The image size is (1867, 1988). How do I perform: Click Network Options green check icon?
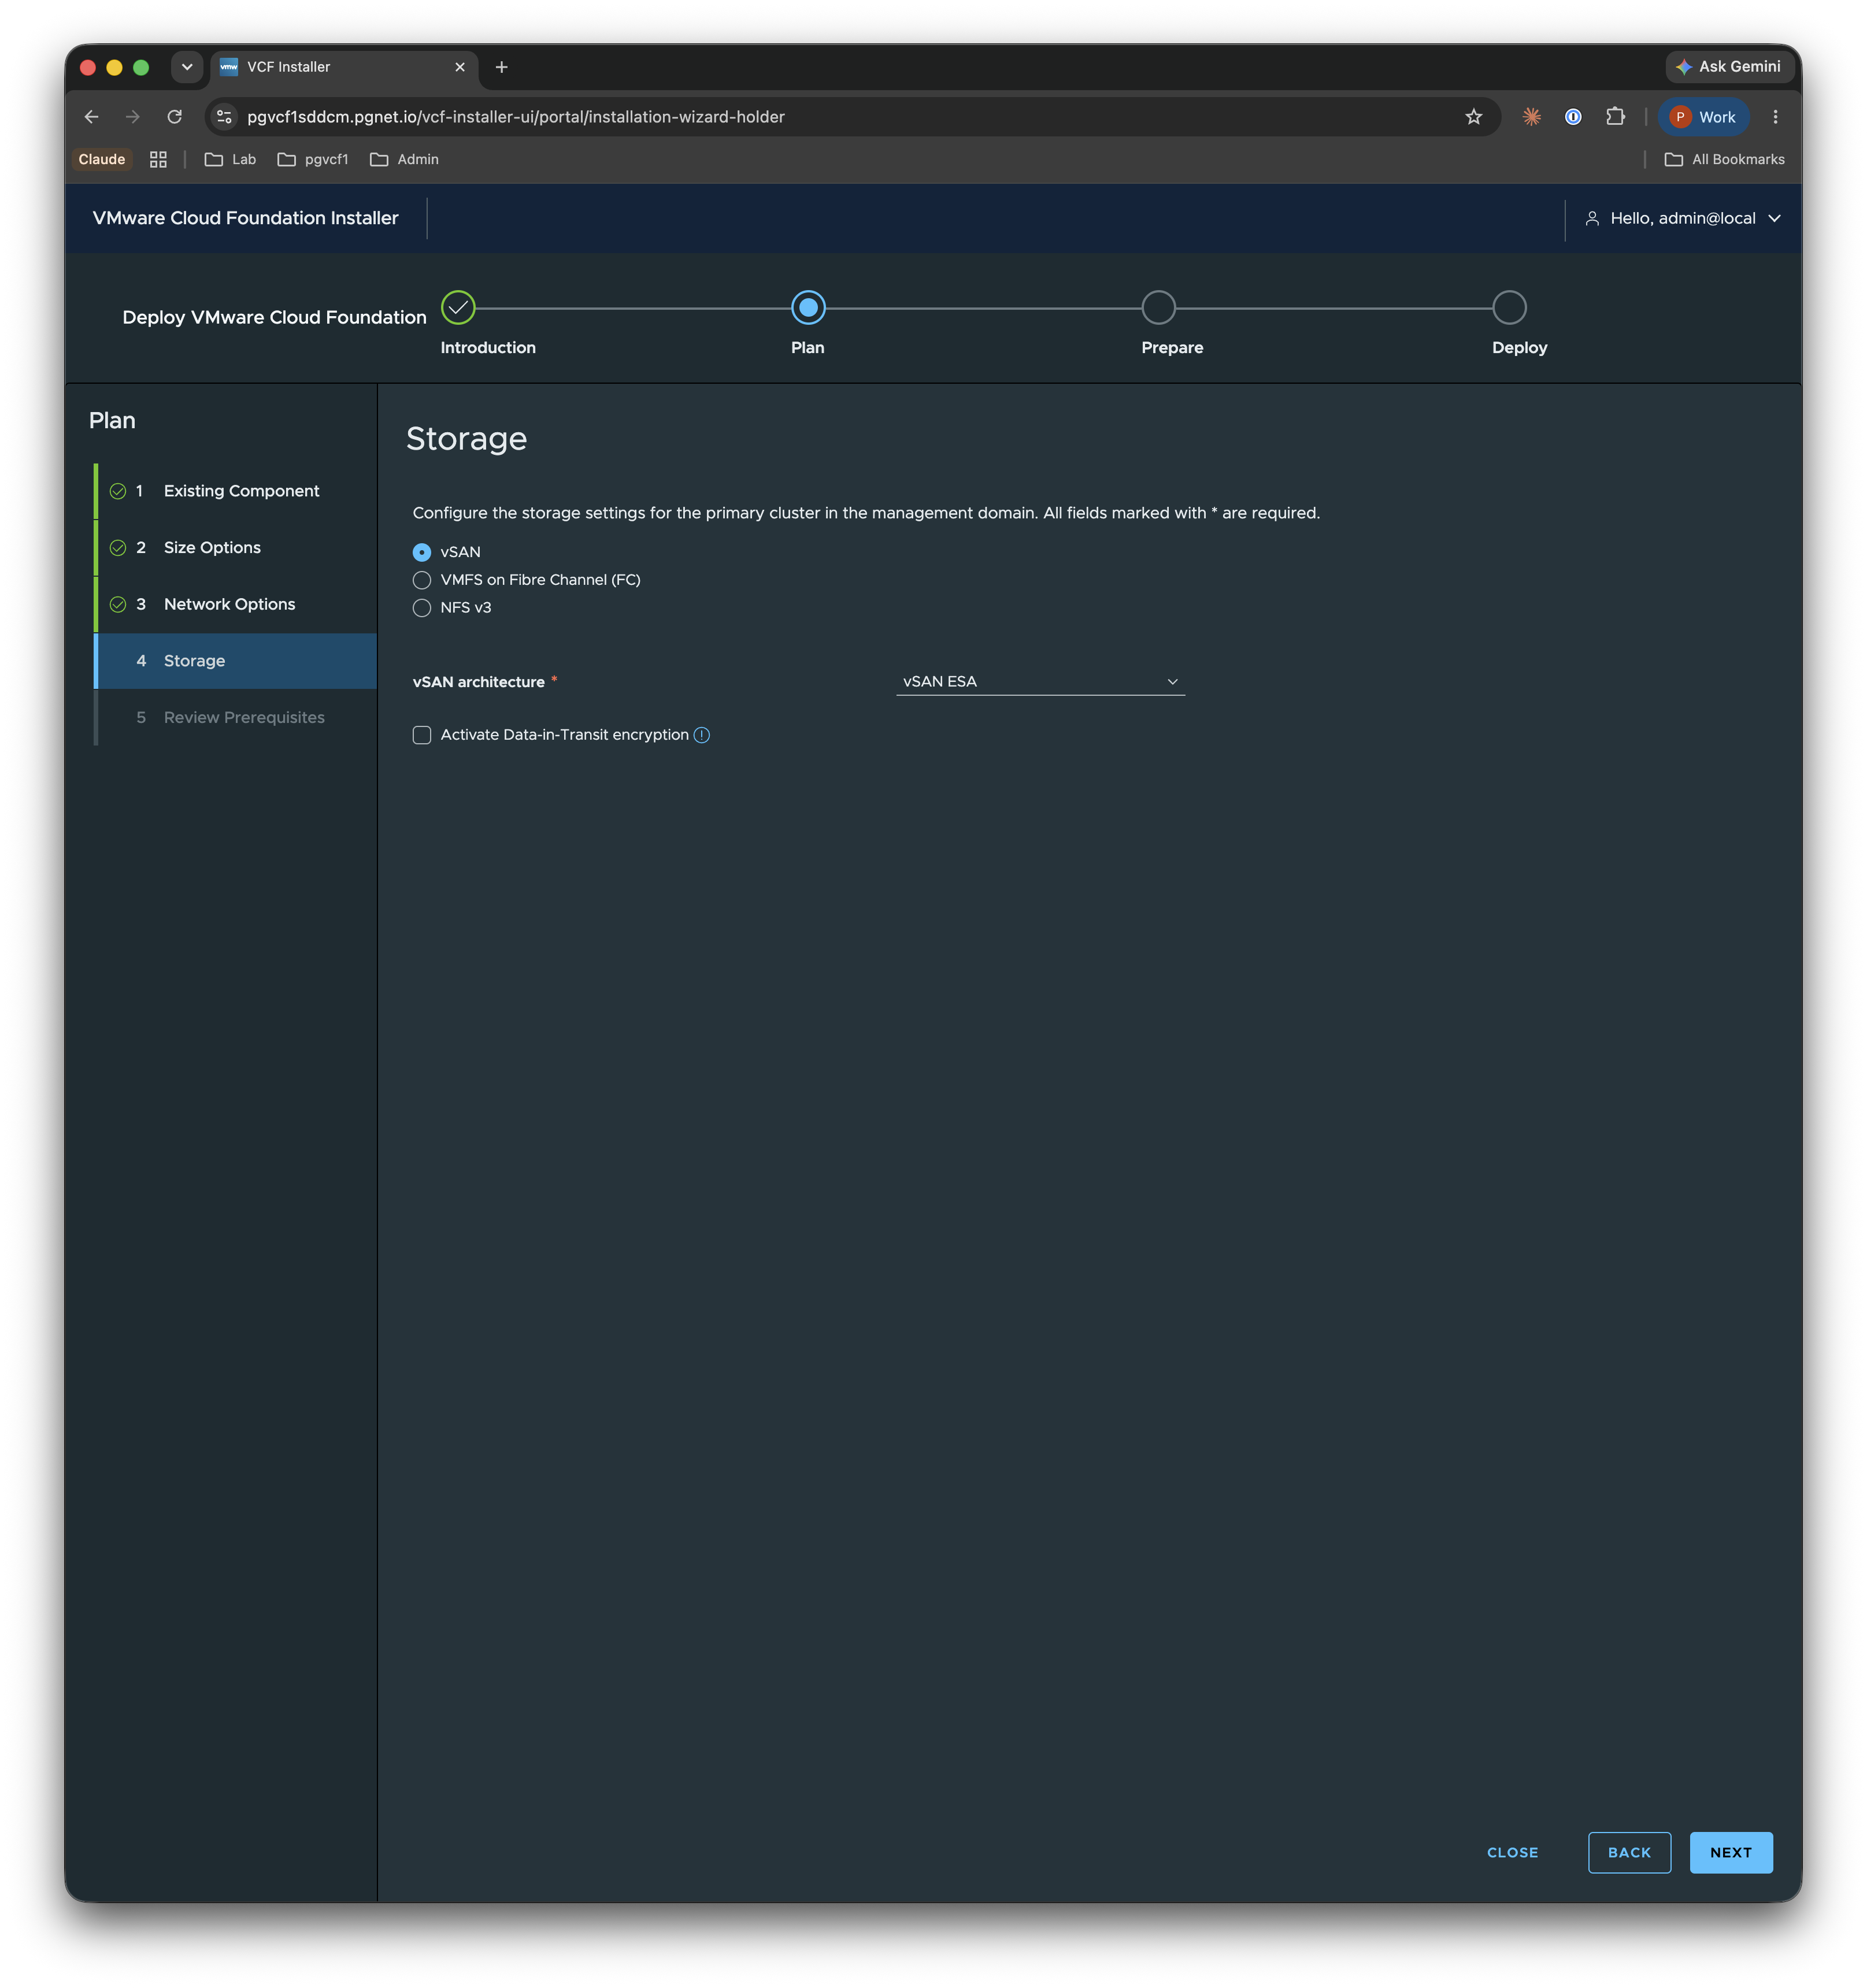click(x=118, y=604)
